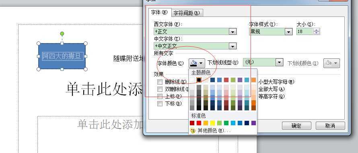Enable the 上标(P) superscript checkbox

[160, 96]
